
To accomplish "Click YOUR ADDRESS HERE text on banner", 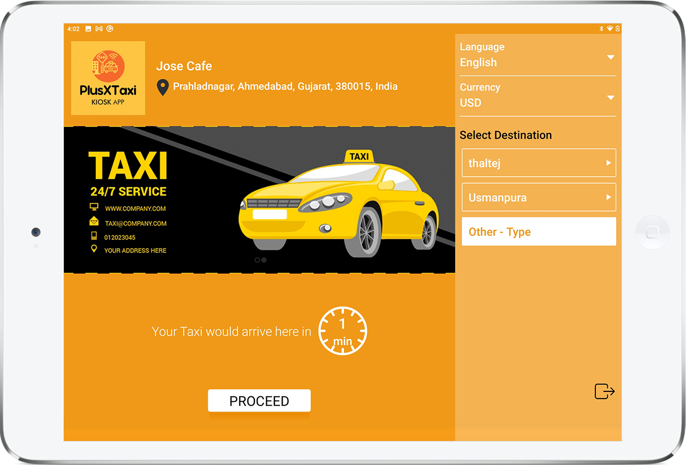I will 135,251.
